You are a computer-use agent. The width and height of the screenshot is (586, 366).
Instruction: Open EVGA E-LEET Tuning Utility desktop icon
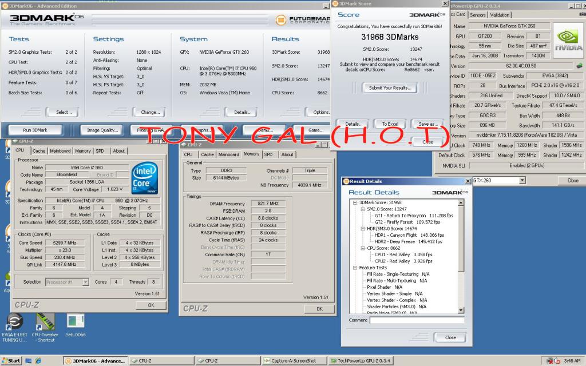14,323
